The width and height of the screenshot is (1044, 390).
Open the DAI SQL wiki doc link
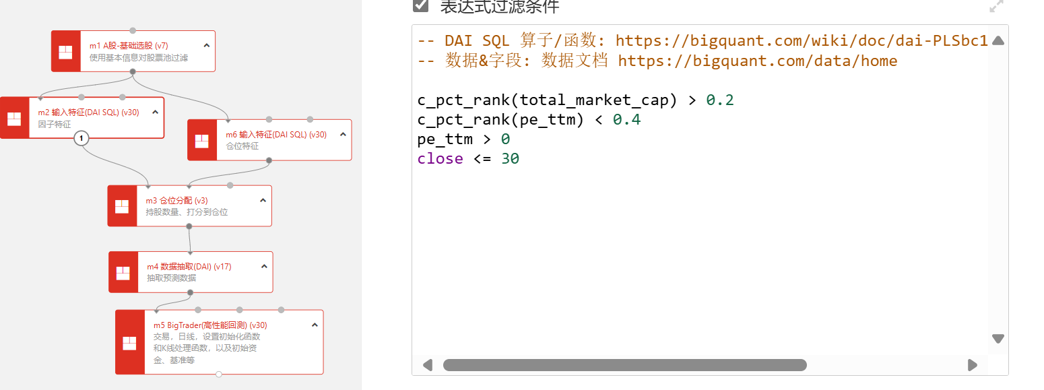802,40
